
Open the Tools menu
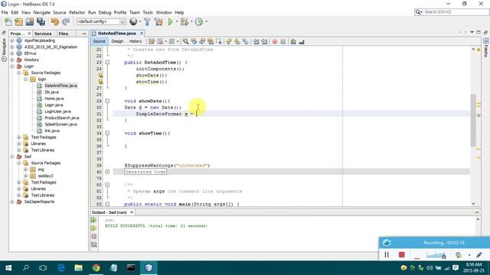(x=148, y=12)
